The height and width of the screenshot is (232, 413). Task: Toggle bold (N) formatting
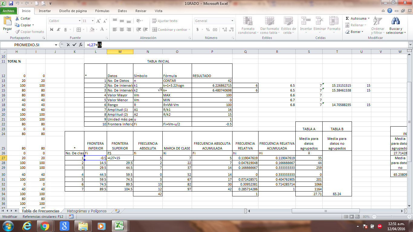(x=52, y=30)
